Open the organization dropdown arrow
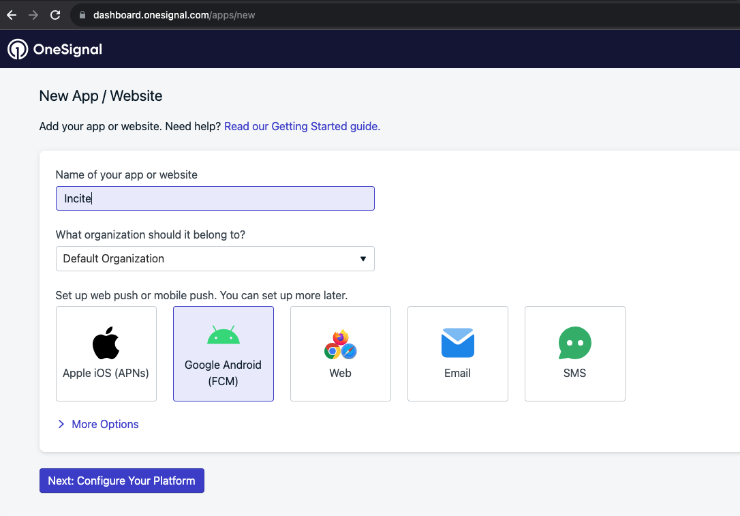 point(363,259)
